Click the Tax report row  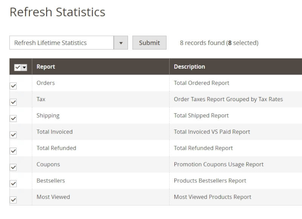[41, 99]
